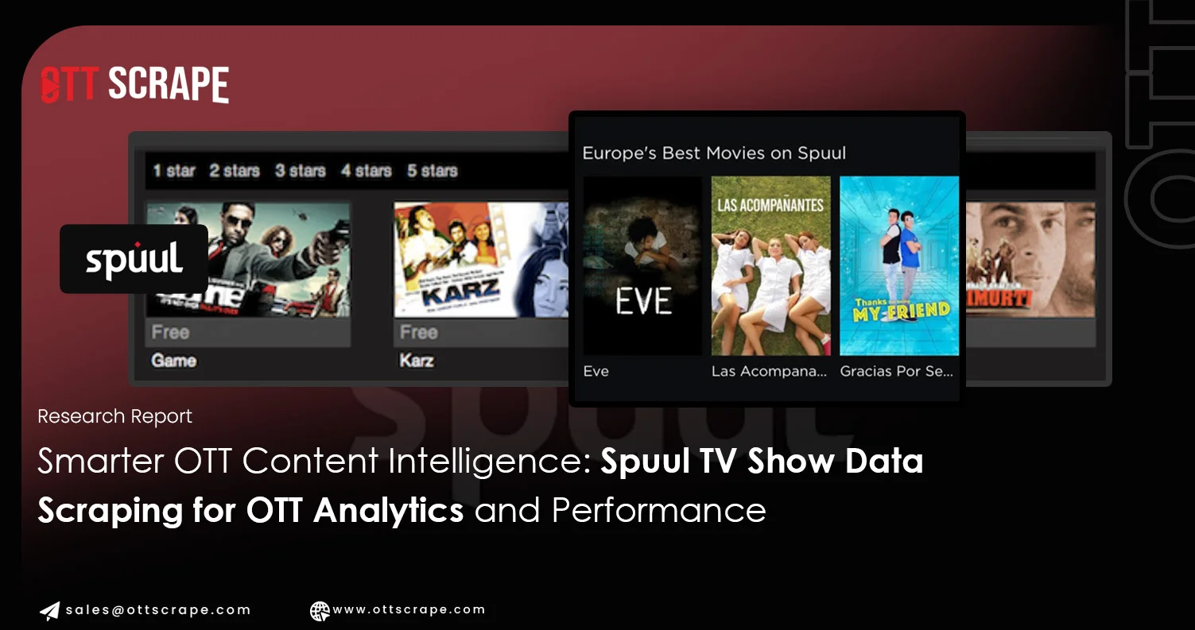
Task: Click the paper plane email icon
Action: [49, 610]
